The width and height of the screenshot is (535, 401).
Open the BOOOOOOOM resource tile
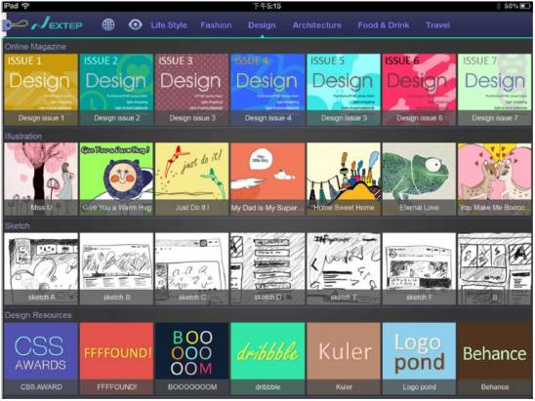191,358
